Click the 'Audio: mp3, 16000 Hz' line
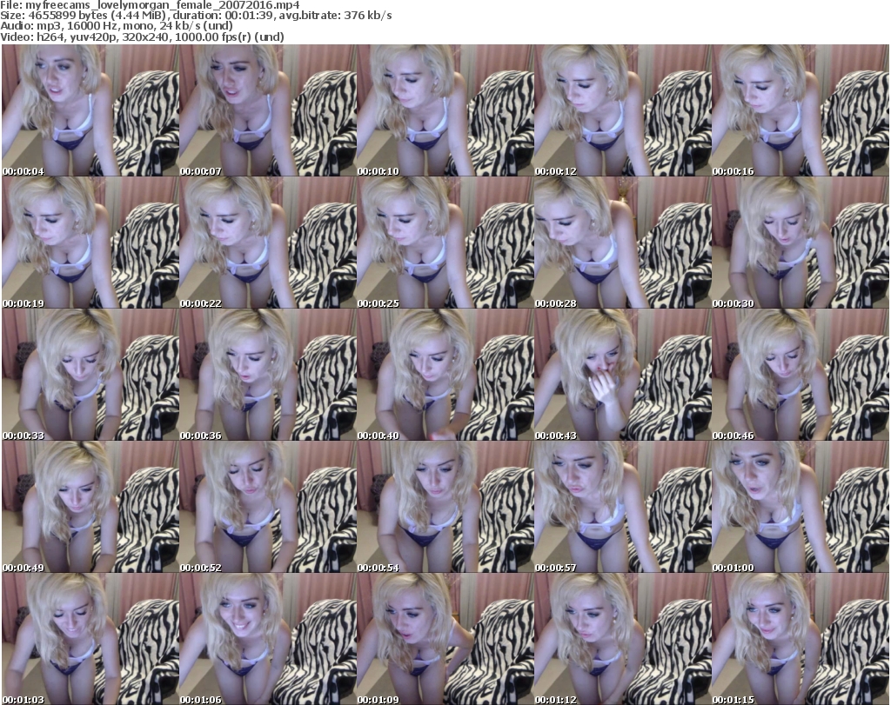Image resolution: width=891 pixels, height=705 pixels. tap(117, 26)
